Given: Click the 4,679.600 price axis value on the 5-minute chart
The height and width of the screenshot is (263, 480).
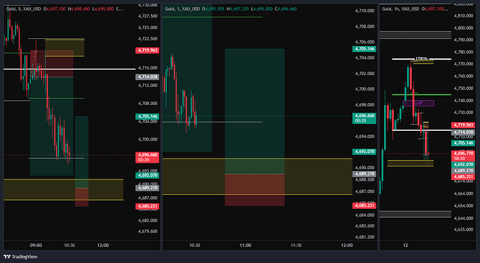Looking at the screenshot, I should [148, 232].
